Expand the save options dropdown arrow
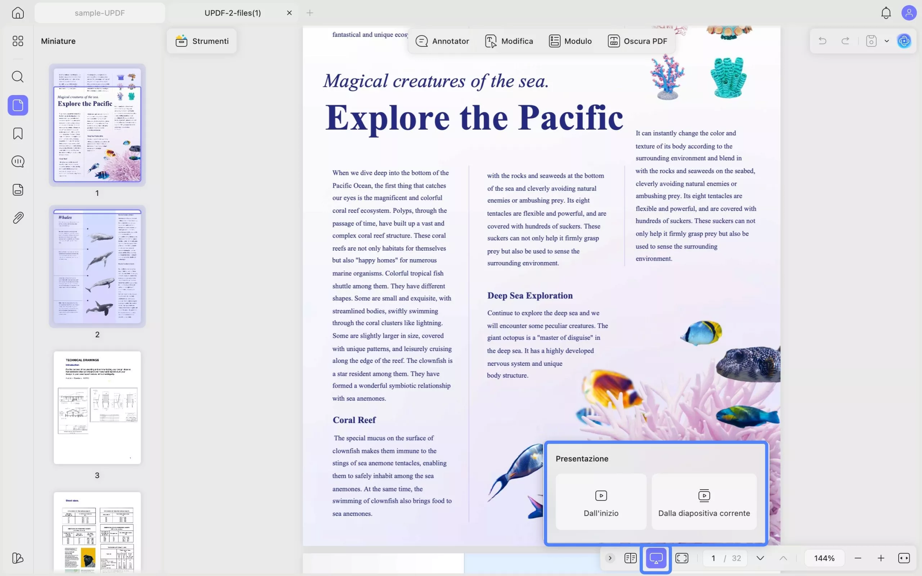The height and width of the screenshot is (576, 922). [x=887, y=41]
